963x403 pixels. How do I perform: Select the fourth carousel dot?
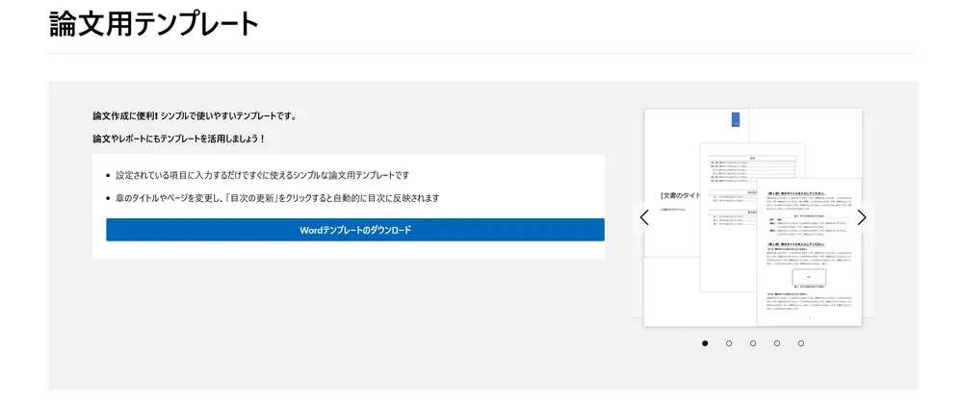[777, 343]
